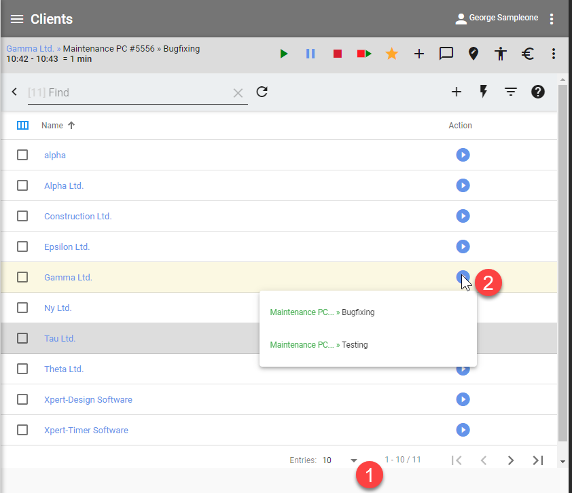
Task: Refresh the clients list
Action: click(x=262, y=92)
